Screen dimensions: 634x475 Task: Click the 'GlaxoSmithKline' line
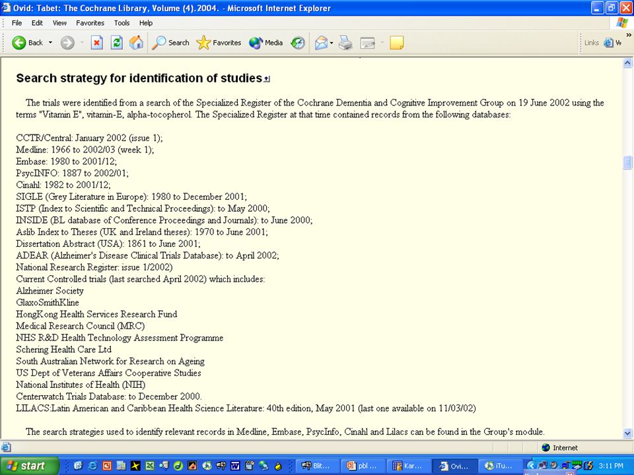click(48, 303)
